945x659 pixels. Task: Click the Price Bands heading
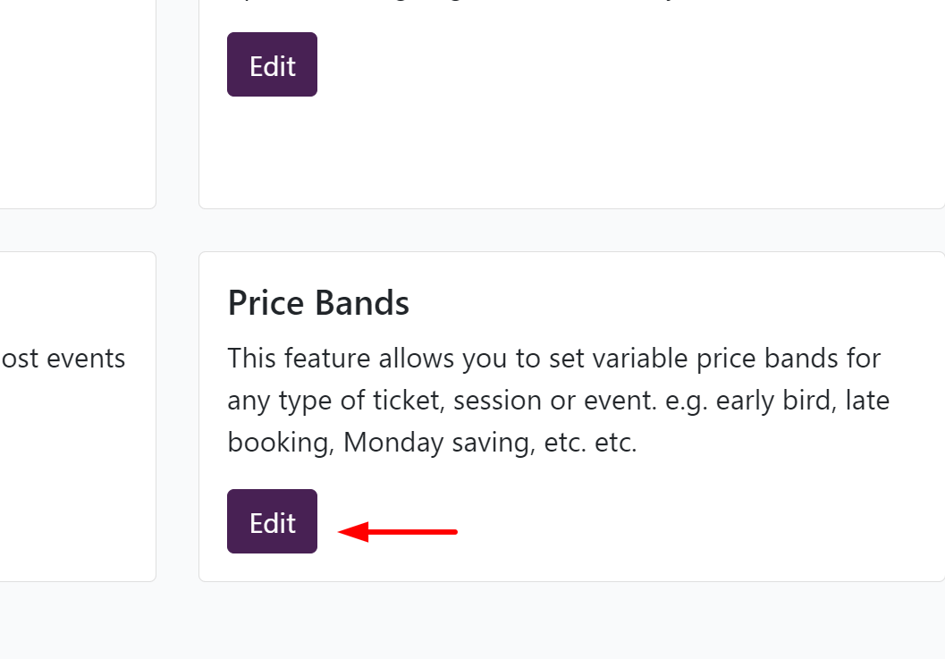318,304
